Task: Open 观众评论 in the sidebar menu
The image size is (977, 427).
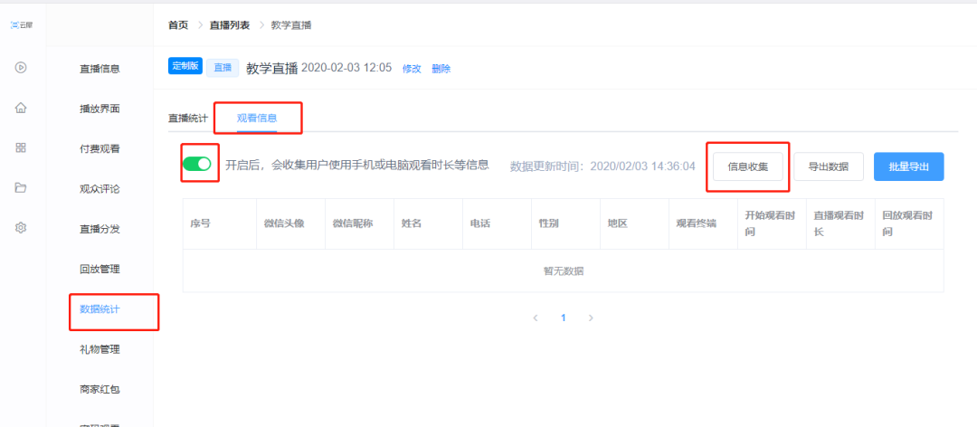Action: click(100, 189)
